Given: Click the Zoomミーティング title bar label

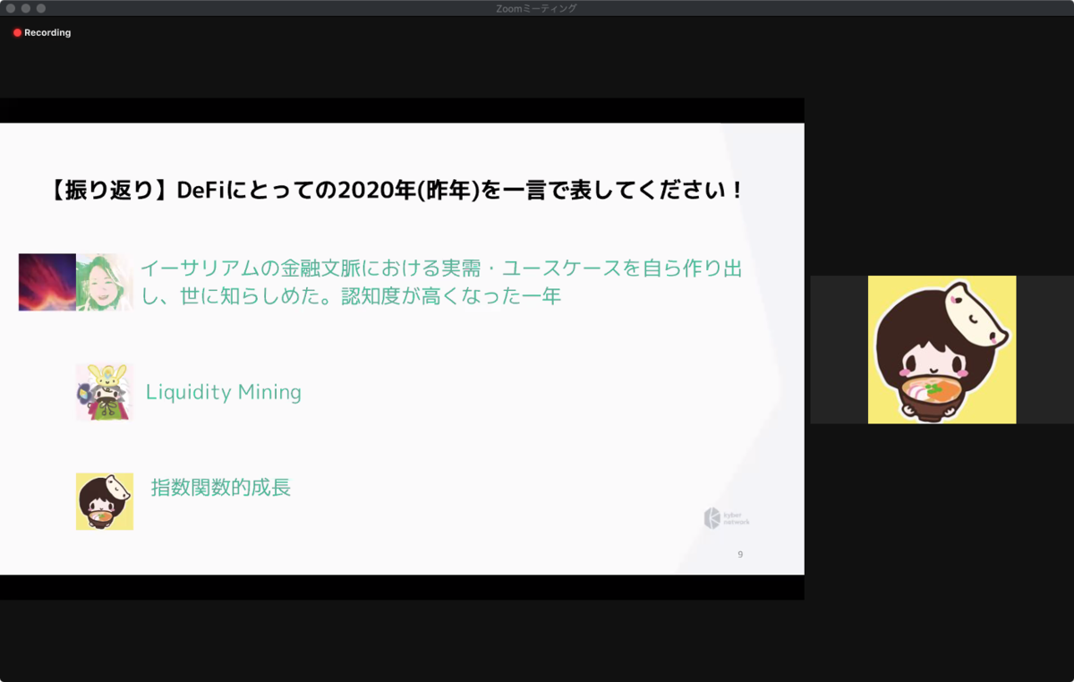Looking at the screenshot, I should 537,8.
